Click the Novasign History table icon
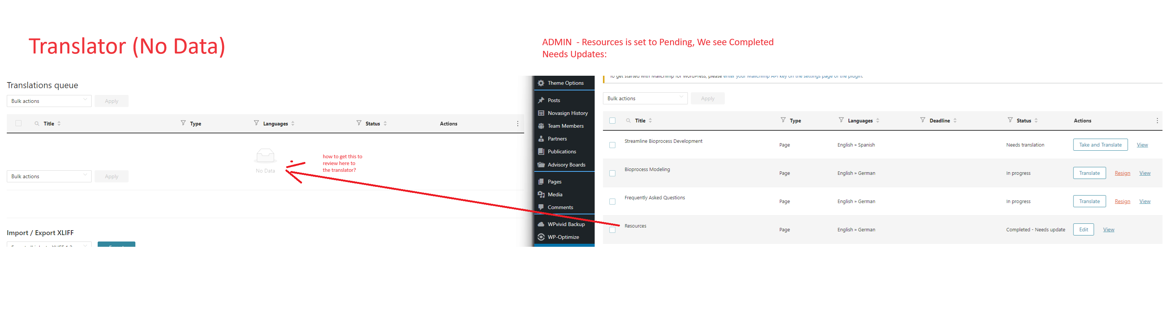This screenshot has height=321, width=1164. [541, 113]
